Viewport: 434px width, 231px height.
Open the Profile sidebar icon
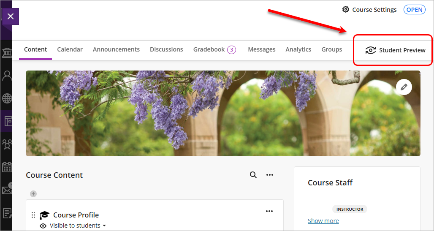pos(7,76)
